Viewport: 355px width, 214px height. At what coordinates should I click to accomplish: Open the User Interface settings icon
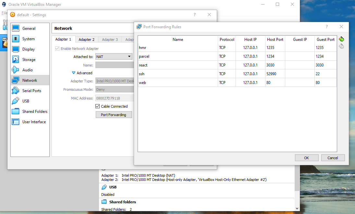tap(15, 122)
